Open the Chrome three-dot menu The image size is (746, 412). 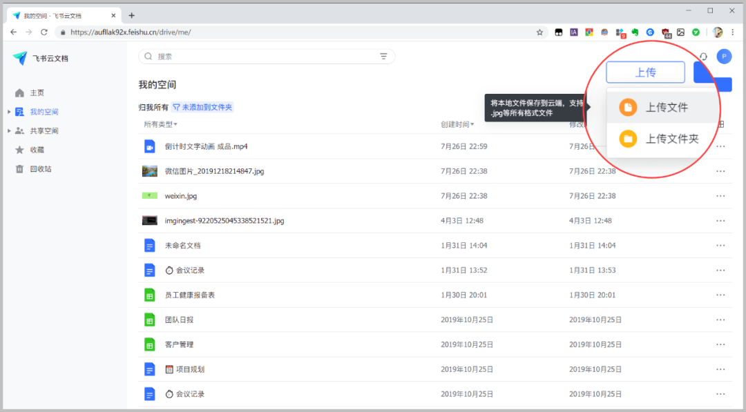click(733, 32)
